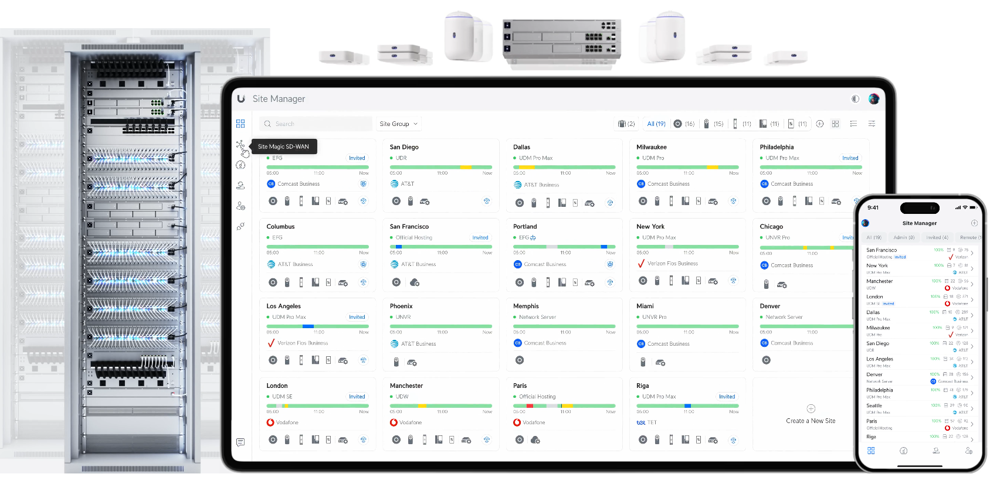Click the uptime bar on the Portland card
Screen dimensions: 990x484
click(564, 247)
